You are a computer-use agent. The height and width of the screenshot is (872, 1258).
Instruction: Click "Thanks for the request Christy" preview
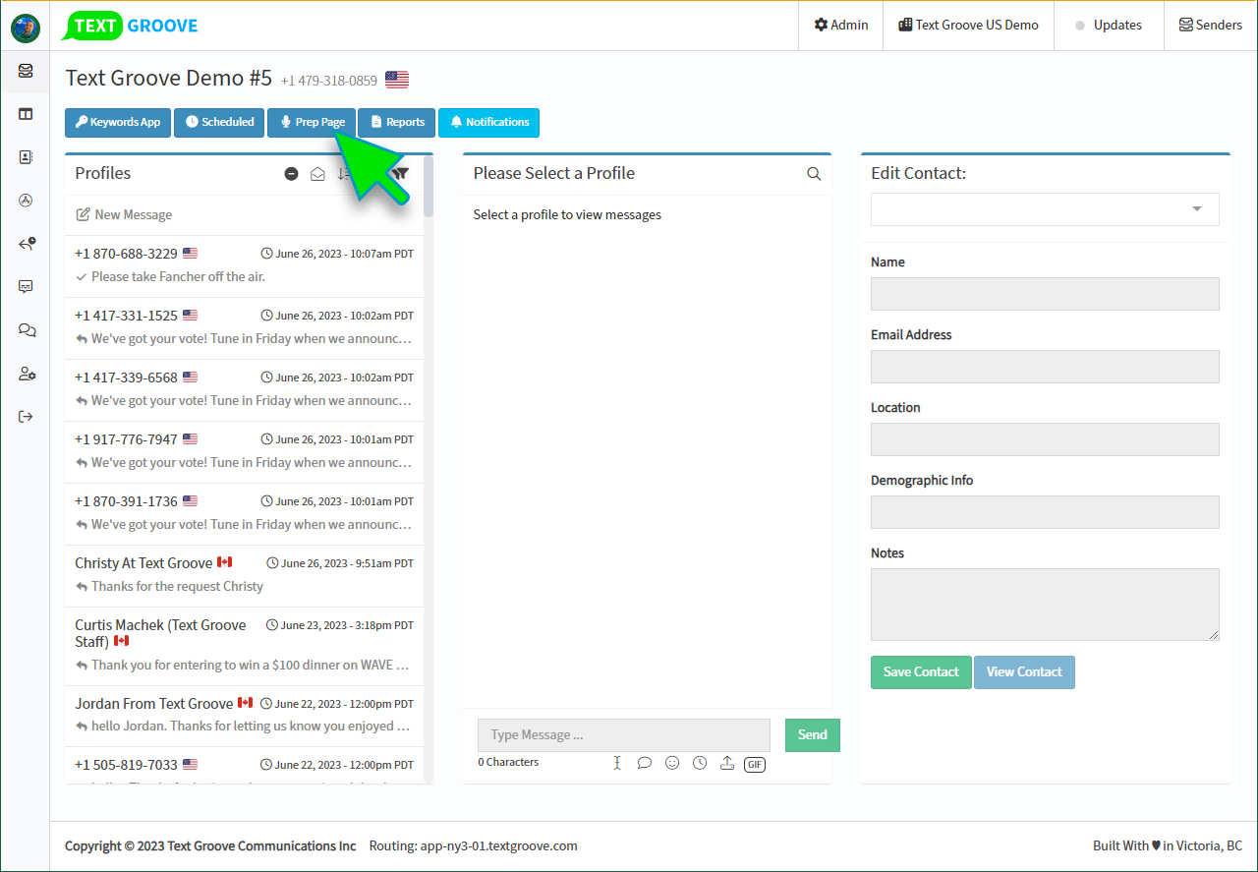click(177, 586)
